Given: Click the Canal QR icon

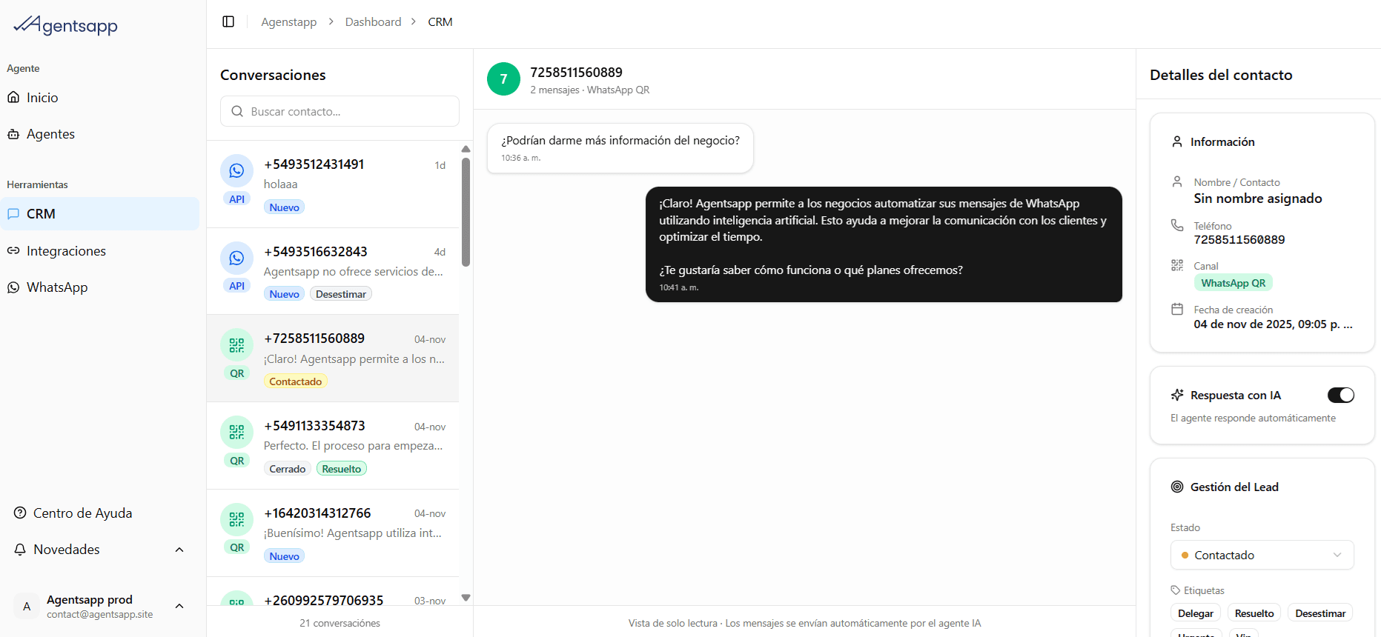Looking at the screenshot, I should tap(1177, 265).
